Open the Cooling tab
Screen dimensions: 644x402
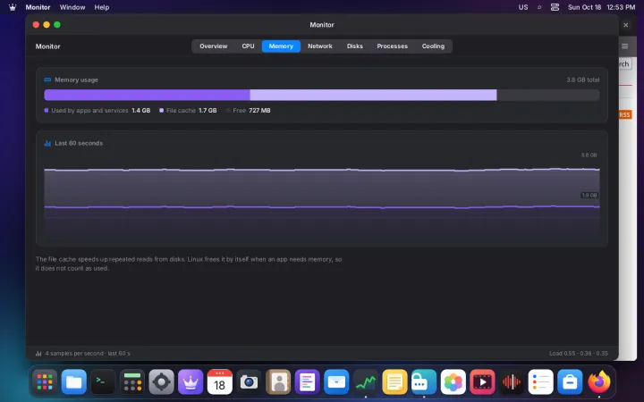433,46
